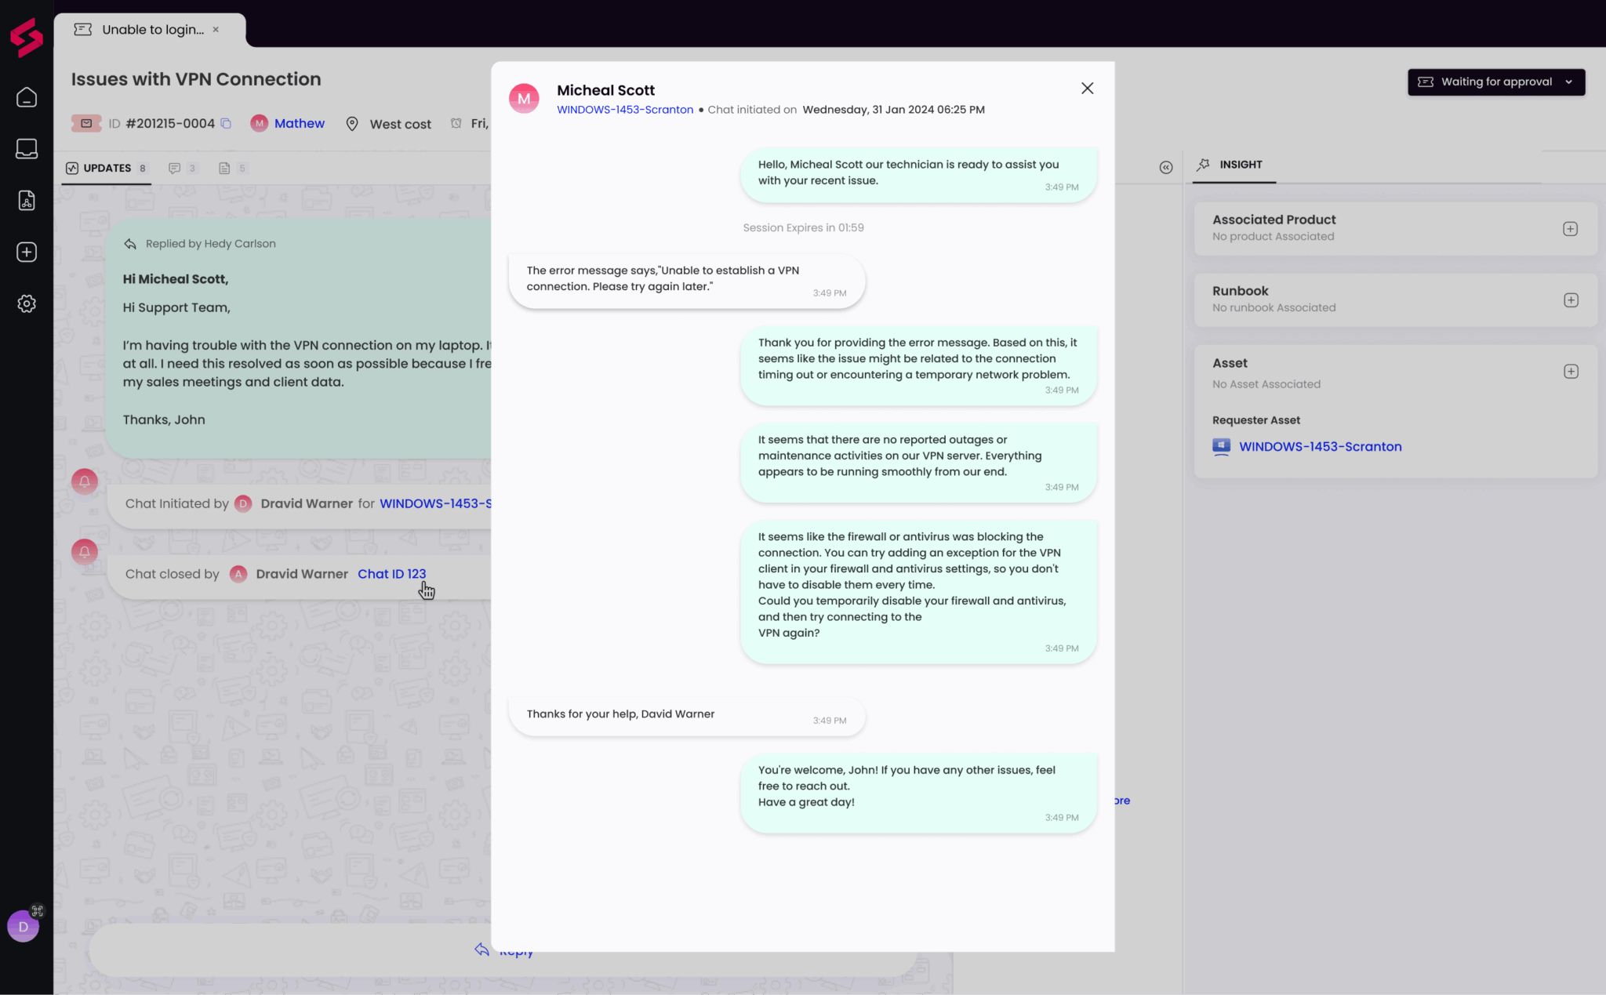The width and height of the screenshot is (1606, 995).
Task: Click the clock icon beside Fri
Action: 456,123
